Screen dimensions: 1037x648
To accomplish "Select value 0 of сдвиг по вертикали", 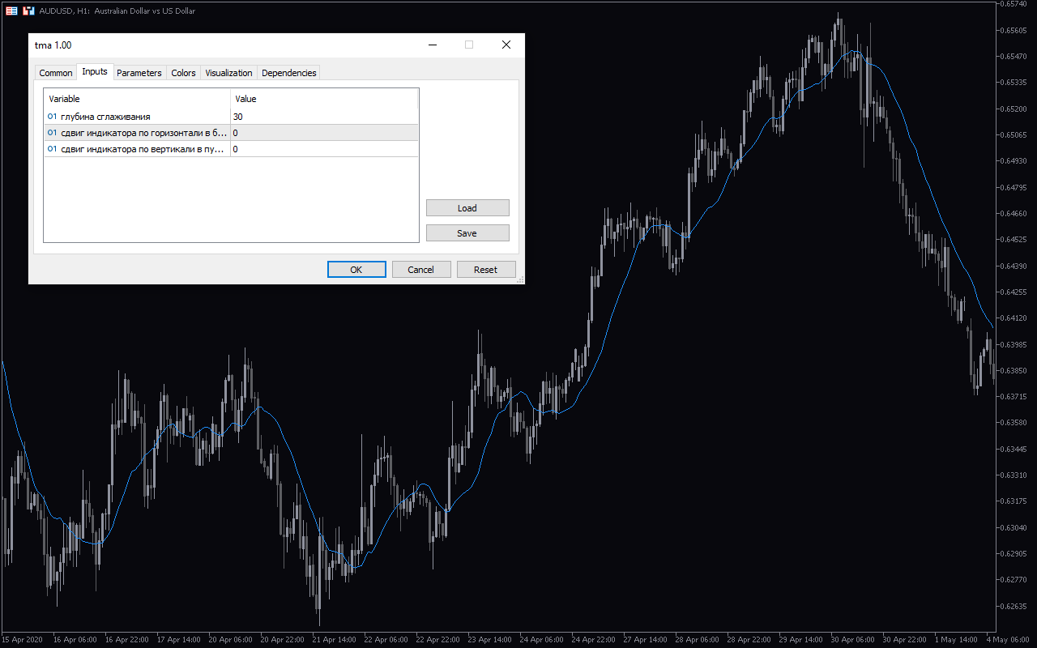I will coord(324,149).
